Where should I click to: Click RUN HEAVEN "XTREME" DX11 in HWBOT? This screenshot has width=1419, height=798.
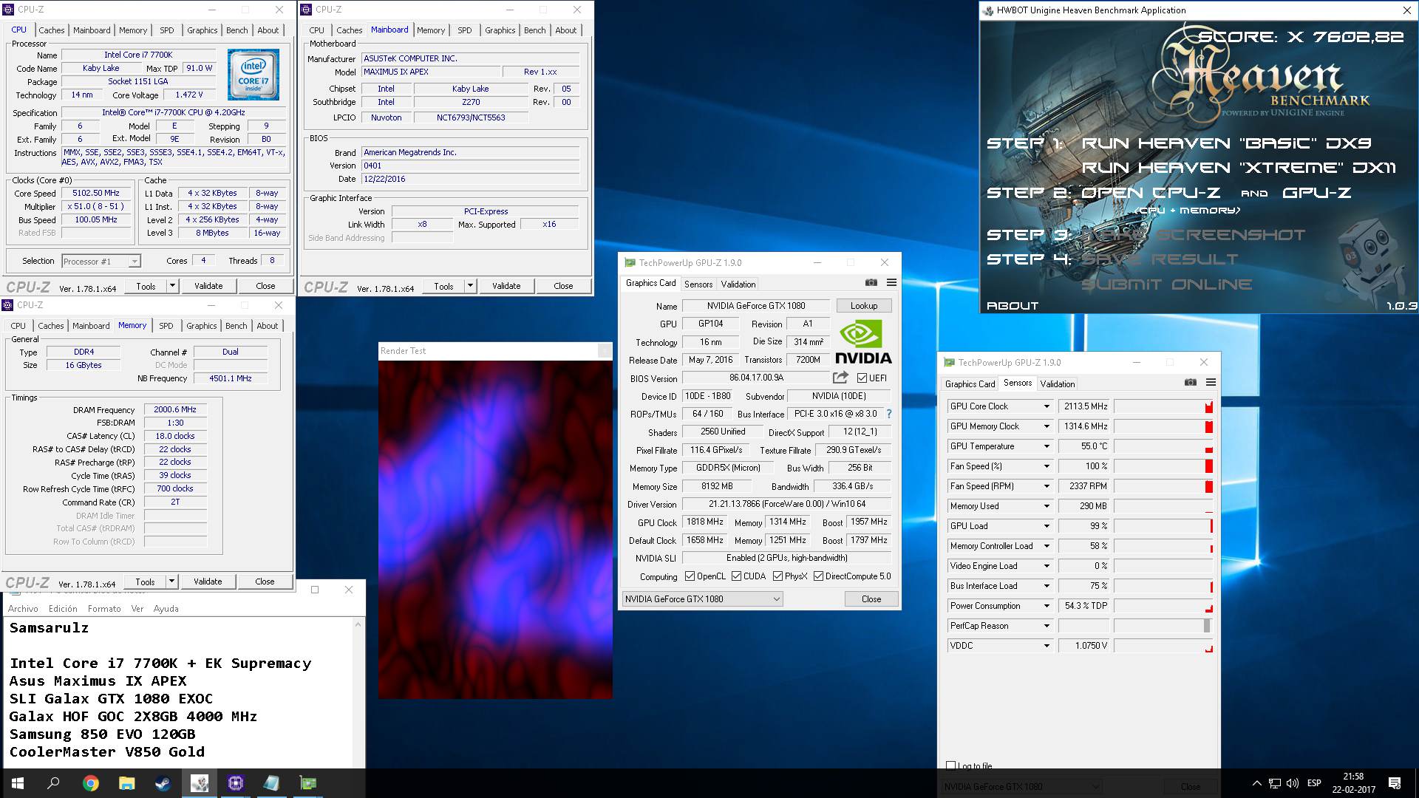click(1239, 168)
